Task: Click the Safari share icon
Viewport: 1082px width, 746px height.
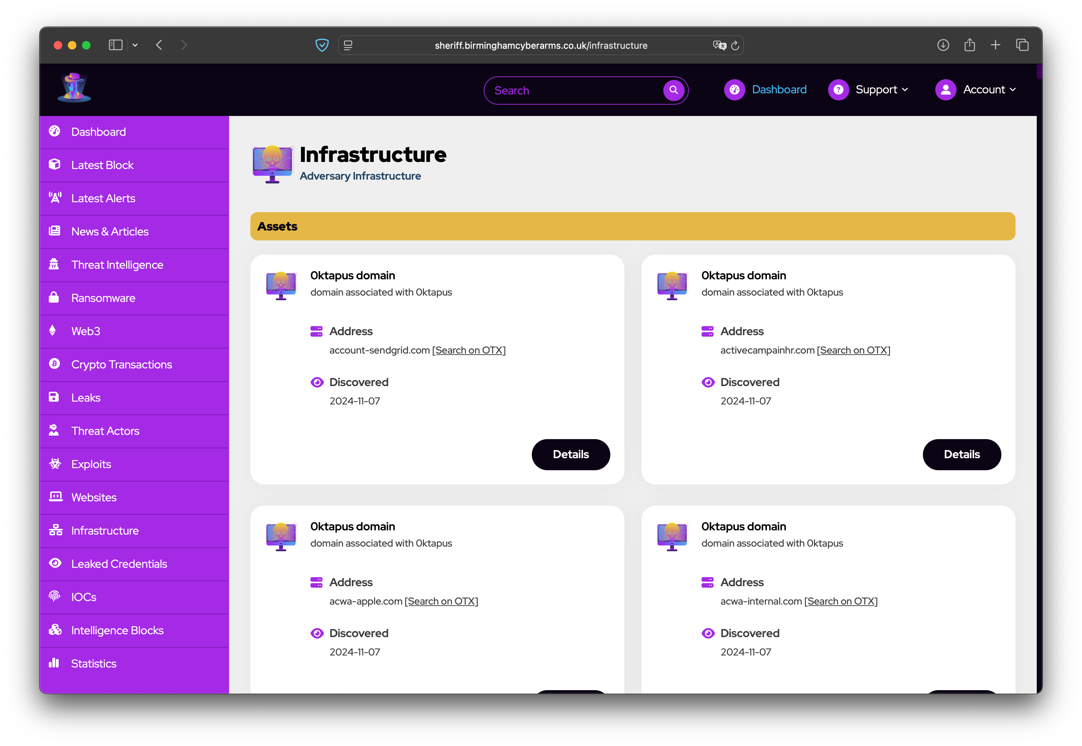Action: tap(969, 45)
